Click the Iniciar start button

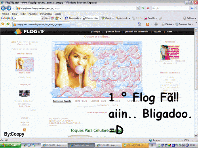[10, 145]
